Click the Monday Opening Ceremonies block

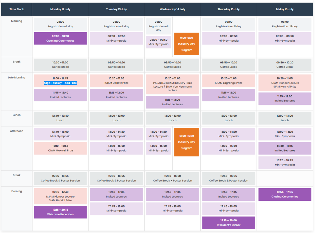(x=60, y=38)
